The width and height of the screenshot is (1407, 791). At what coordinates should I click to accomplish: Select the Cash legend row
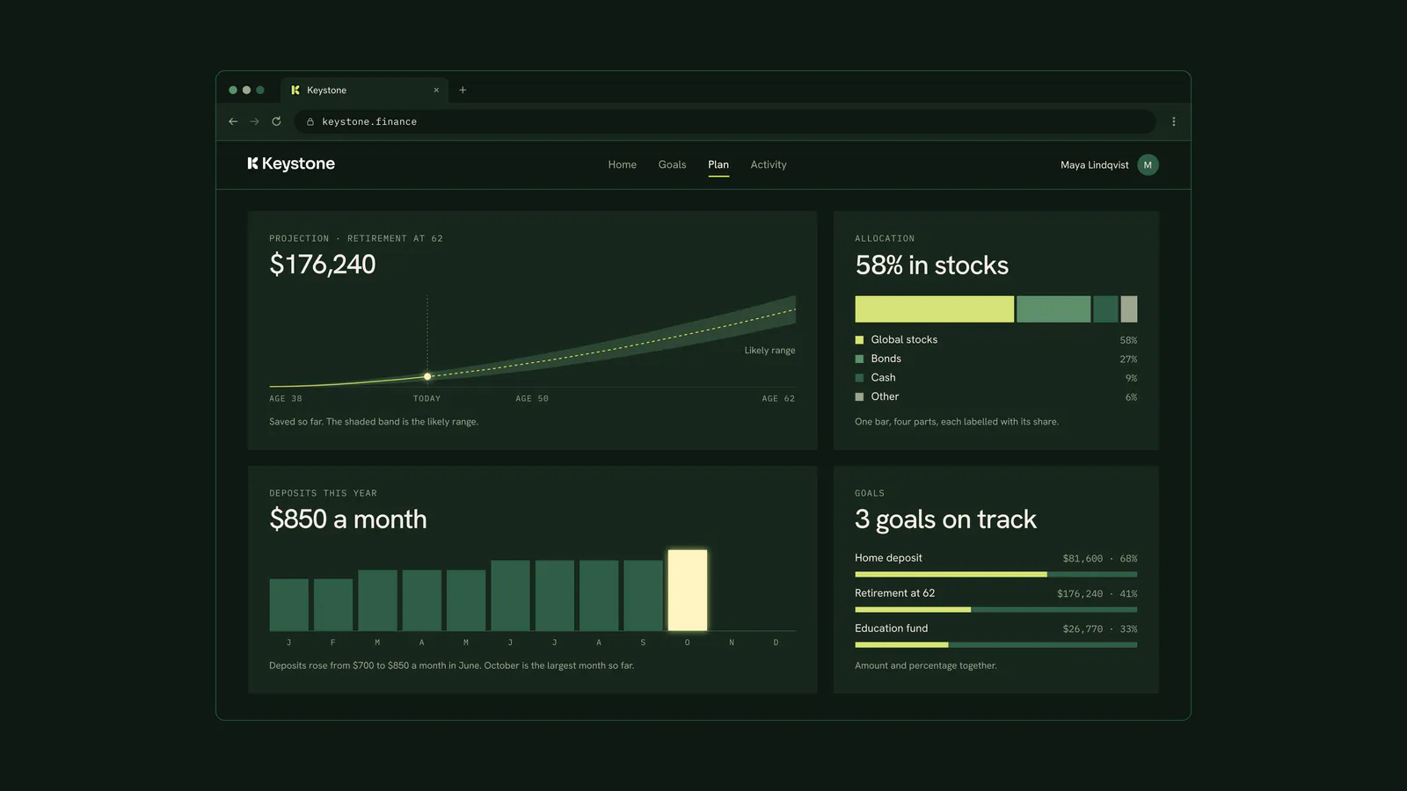pos(995,378)
